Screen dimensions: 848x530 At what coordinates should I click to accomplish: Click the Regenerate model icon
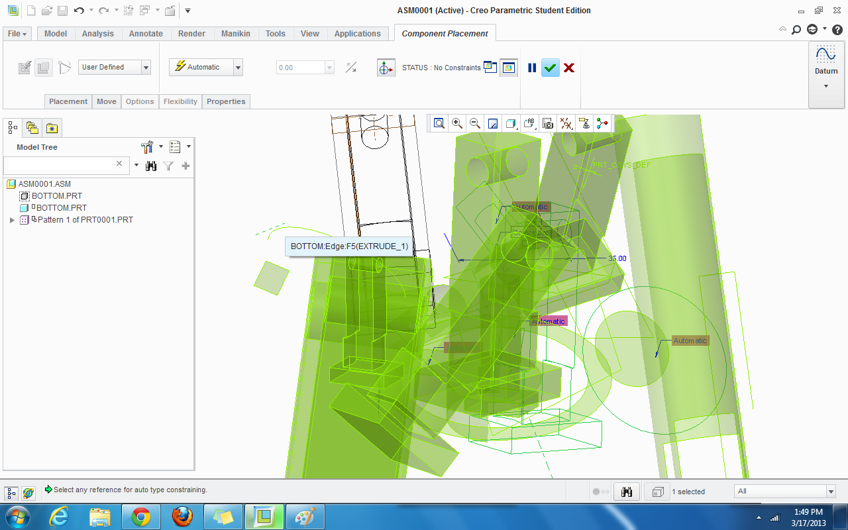tap(129, 11)
